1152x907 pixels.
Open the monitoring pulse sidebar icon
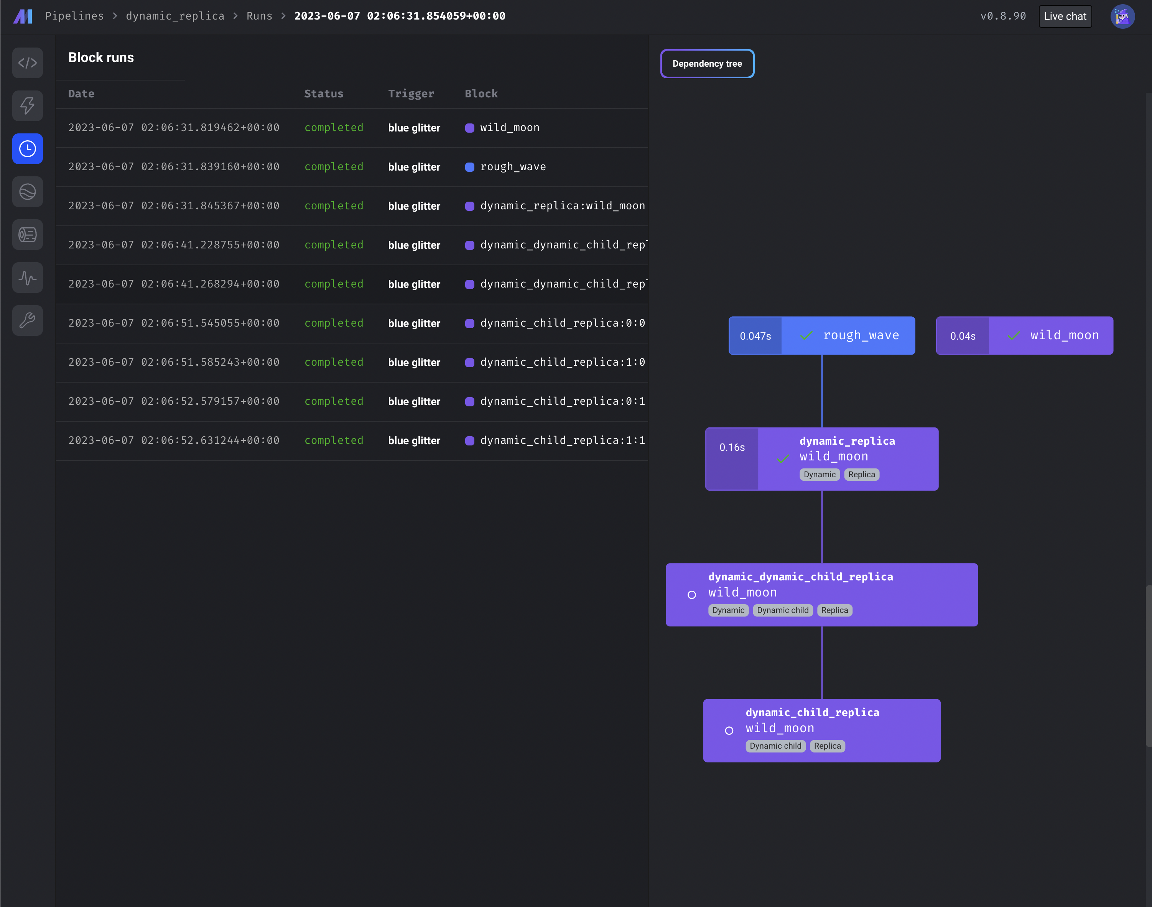coord(28,277)
